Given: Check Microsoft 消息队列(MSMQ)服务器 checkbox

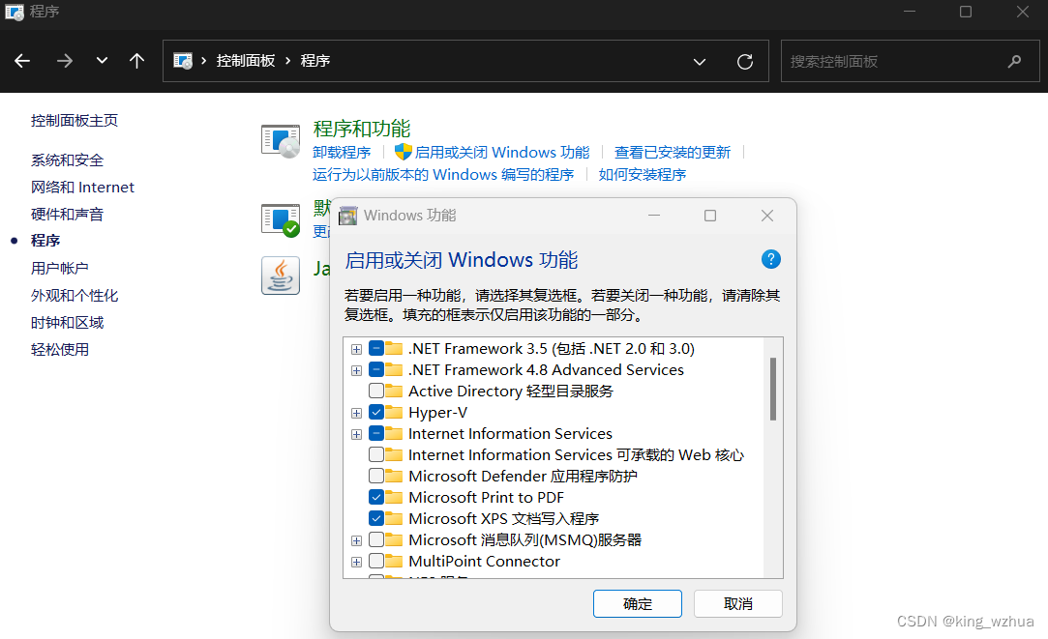Looking at the screenshot, I should [x=376, y=539].
